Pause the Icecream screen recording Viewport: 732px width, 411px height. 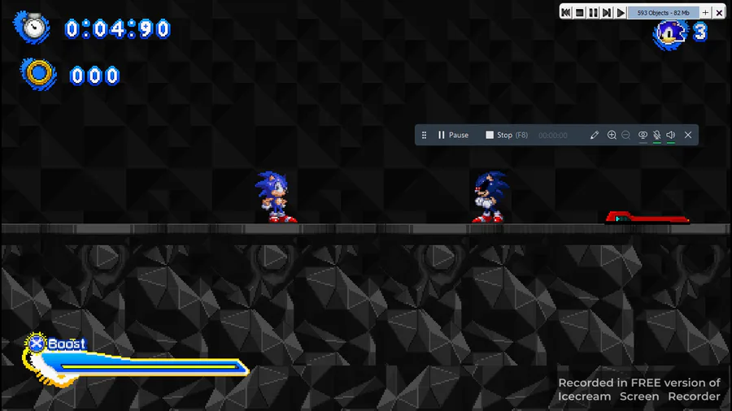(453, 135)
